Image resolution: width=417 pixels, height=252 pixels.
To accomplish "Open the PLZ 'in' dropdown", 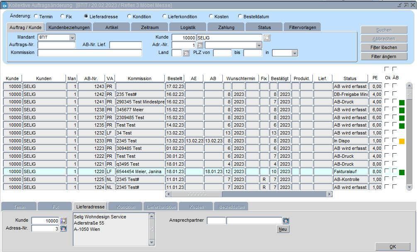I will pos(295,53).
